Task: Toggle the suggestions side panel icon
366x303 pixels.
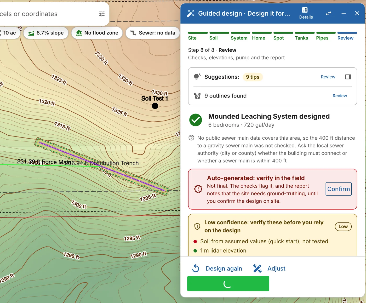Action: pos(348,77)
